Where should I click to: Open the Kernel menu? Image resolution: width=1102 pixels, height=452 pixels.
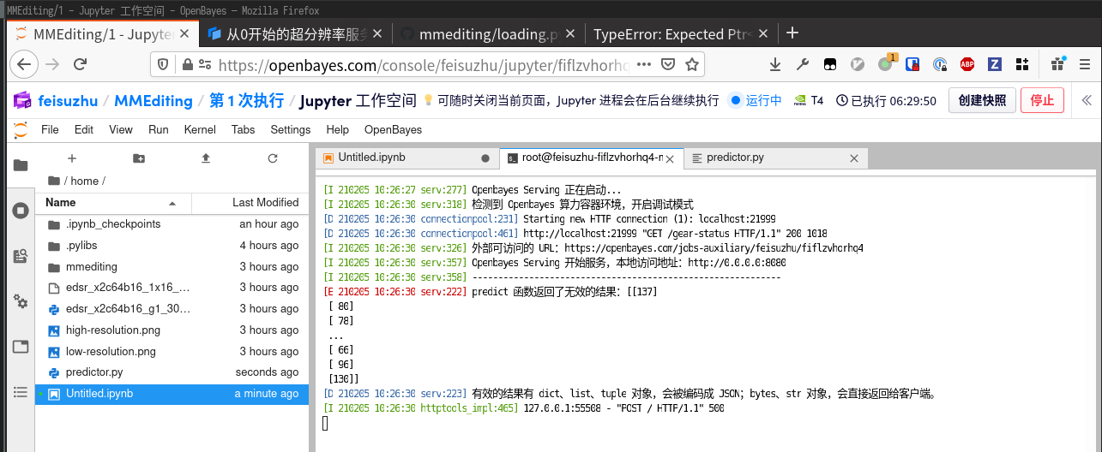pyautogui.click(x=200, y=129)
